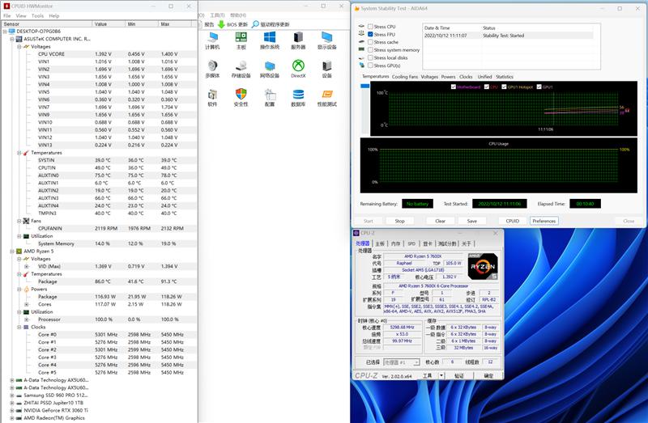Click the blue temperature graph page indicator
This screenshot has width=648, height=423.
pos(365,86)
